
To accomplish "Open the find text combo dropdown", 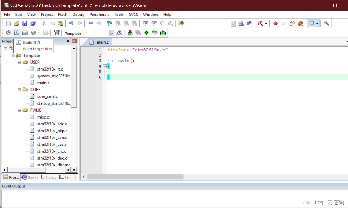I will click(x=233, y=24).
